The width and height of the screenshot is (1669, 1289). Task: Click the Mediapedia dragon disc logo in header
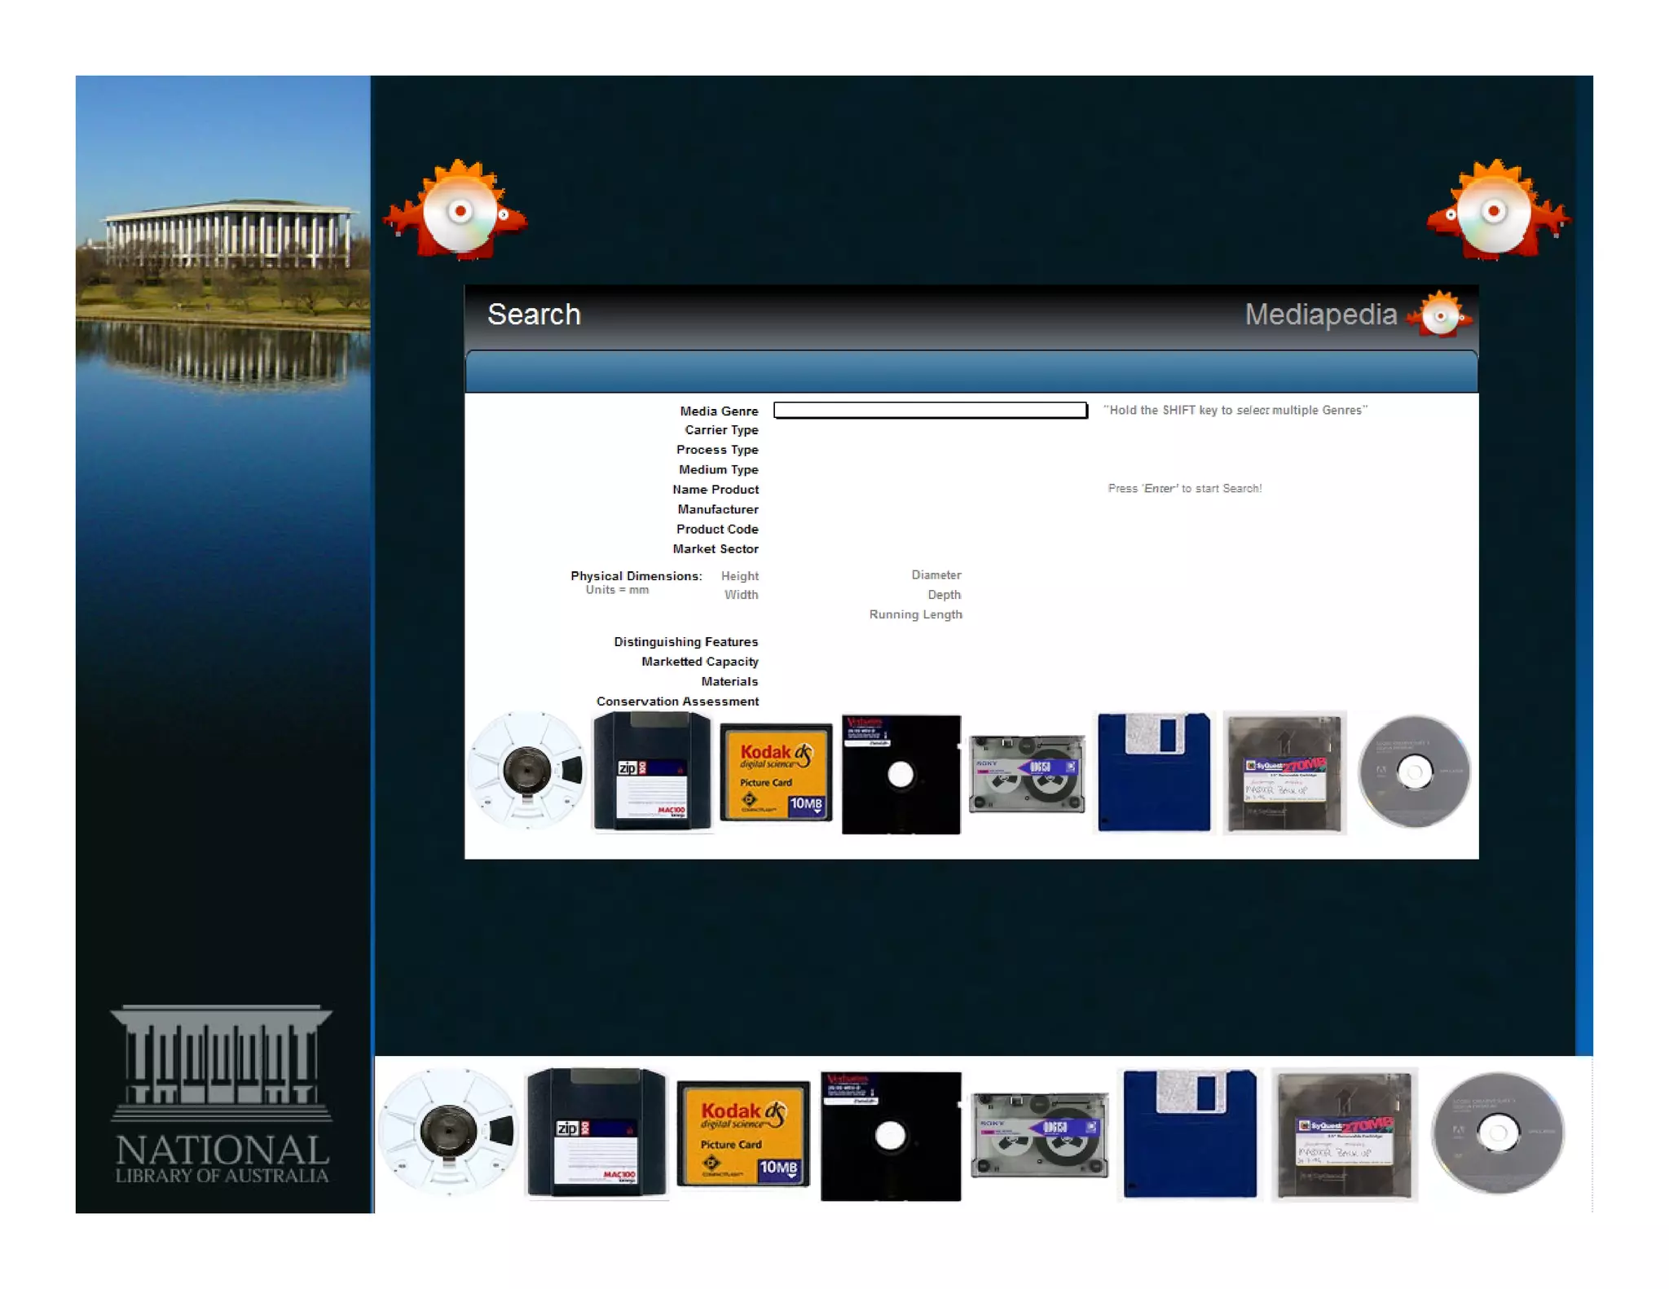pos(1439,315)
